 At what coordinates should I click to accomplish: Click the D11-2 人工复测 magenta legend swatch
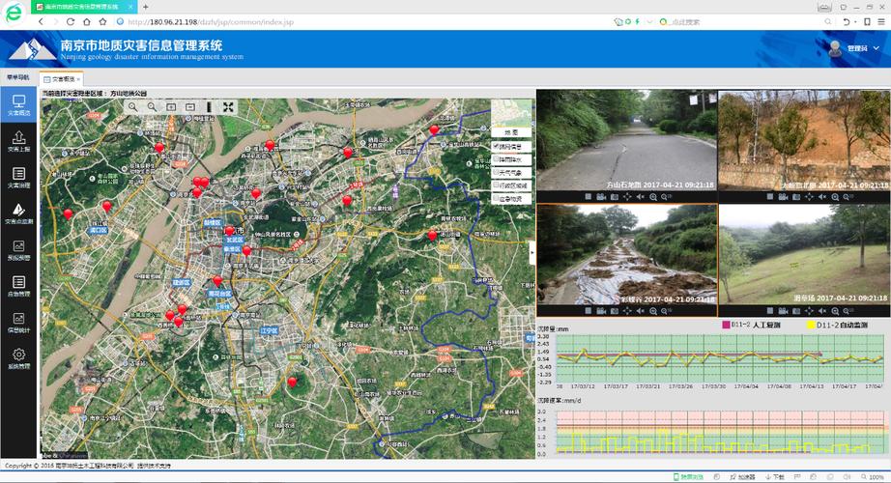(x=726, y=325)
